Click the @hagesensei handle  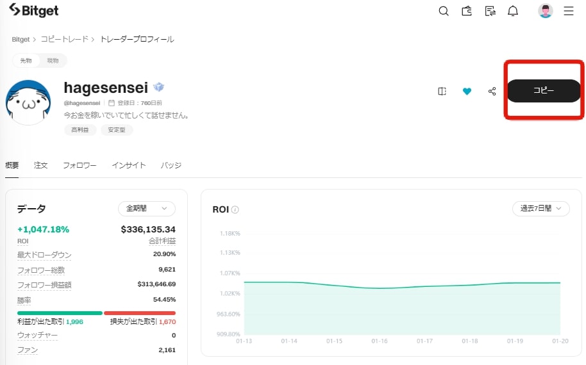click(82, 103)
